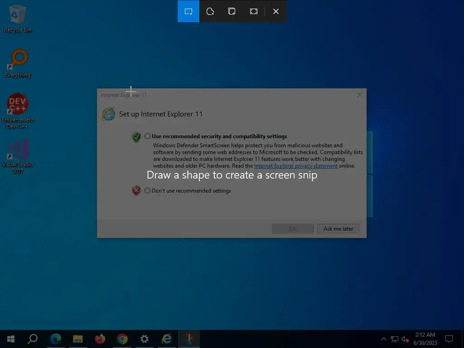Select the Fullscreen Snip mode

click(254, 11)
